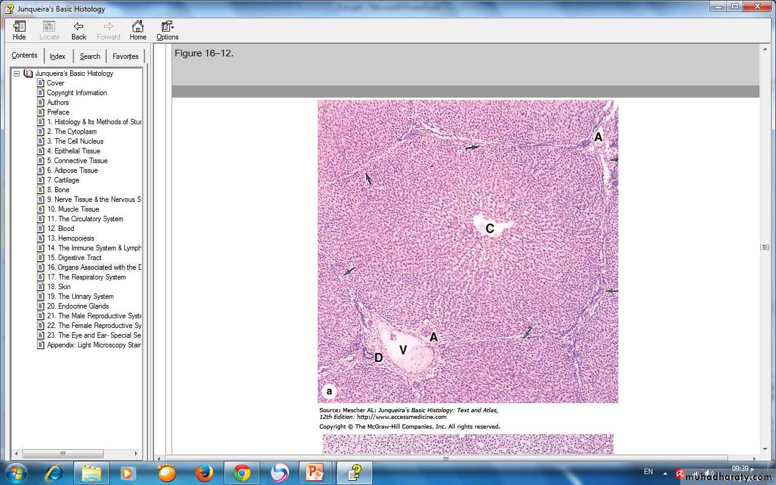Launch Google Chrome from taskbar

pos(242,473)
